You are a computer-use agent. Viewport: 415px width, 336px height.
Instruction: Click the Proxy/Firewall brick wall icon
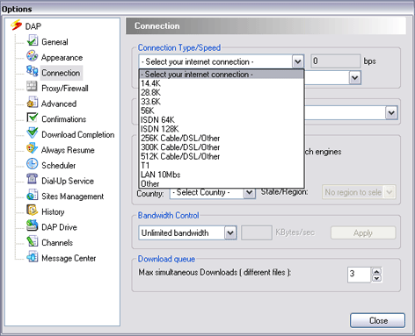(x=32, y=87)
